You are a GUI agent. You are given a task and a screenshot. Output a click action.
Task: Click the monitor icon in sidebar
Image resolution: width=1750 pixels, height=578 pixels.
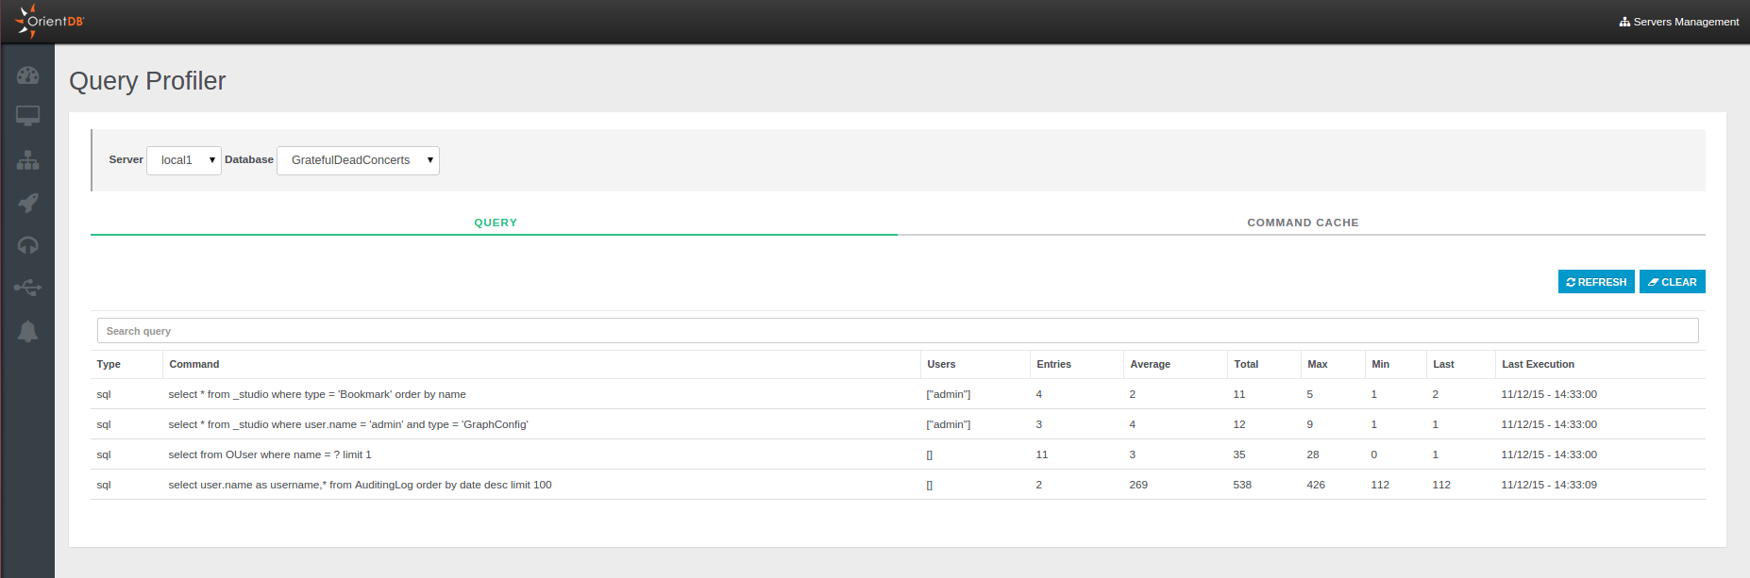click(x=27, y=116)
